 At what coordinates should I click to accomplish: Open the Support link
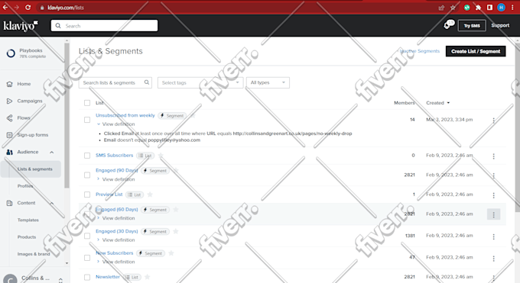500,25
